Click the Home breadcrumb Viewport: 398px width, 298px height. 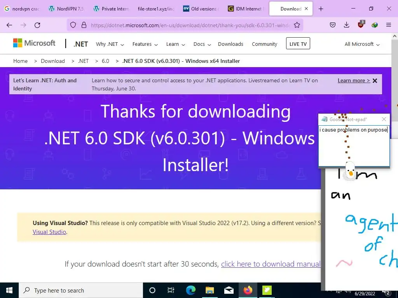(20, 61)
